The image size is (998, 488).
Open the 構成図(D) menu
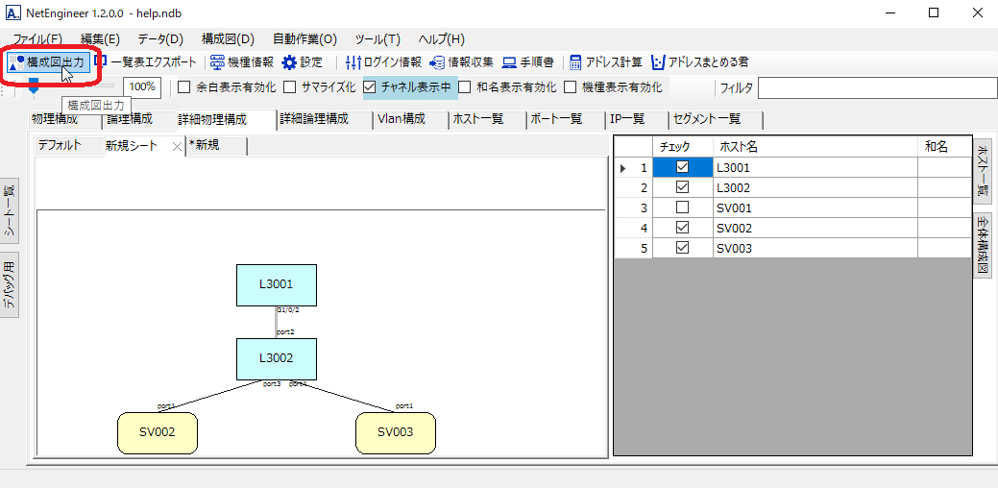228,39
